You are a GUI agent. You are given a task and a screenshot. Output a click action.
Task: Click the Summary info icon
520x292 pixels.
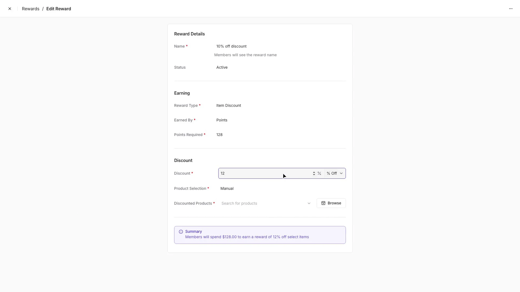coord(181,232)
